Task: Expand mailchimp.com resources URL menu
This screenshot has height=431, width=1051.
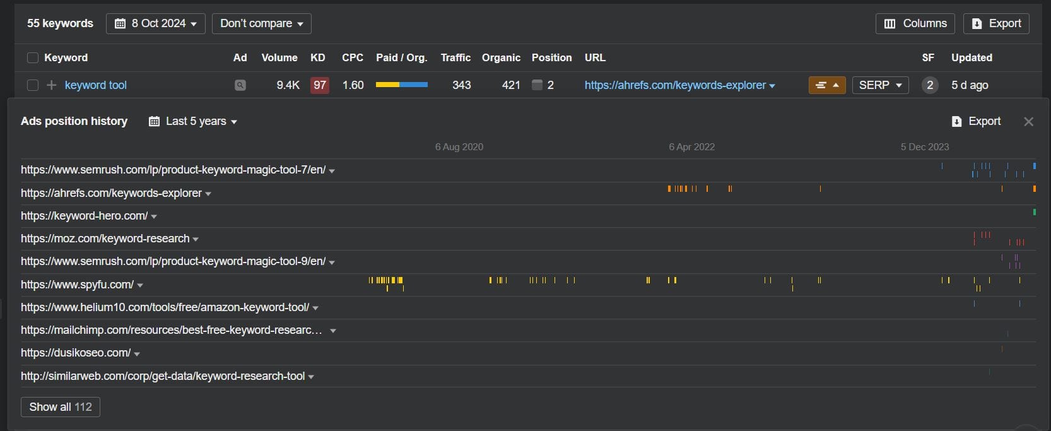Action: click(333, 331)
